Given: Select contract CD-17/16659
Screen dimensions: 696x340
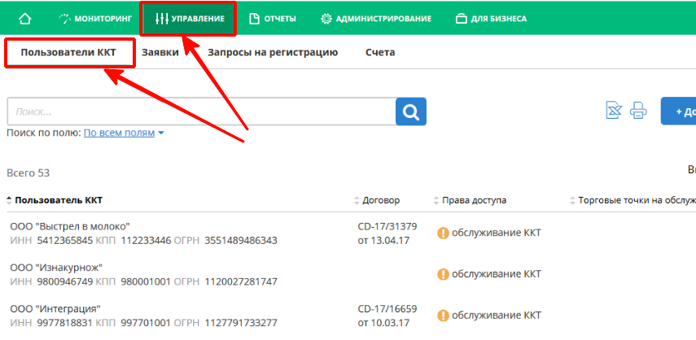Looking at the screenshot, I should coord(387,309).
